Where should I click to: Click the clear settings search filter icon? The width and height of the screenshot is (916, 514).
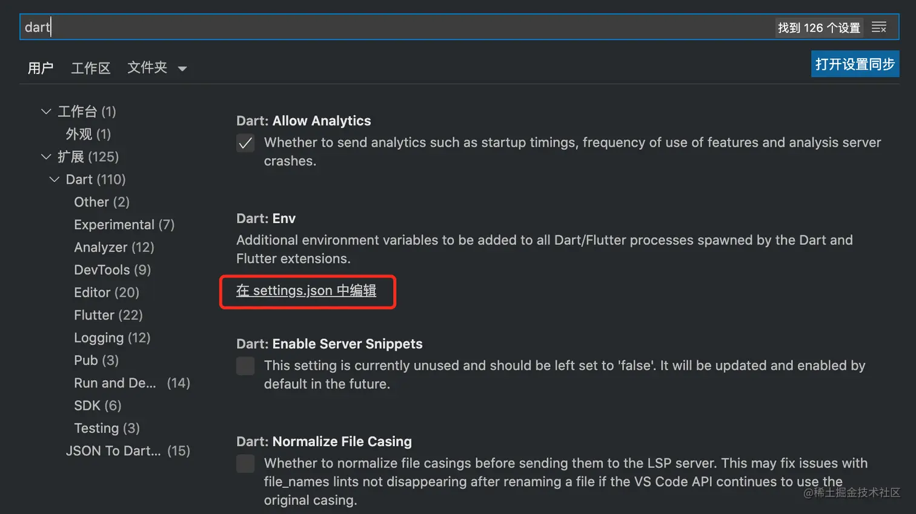(878, 27)
